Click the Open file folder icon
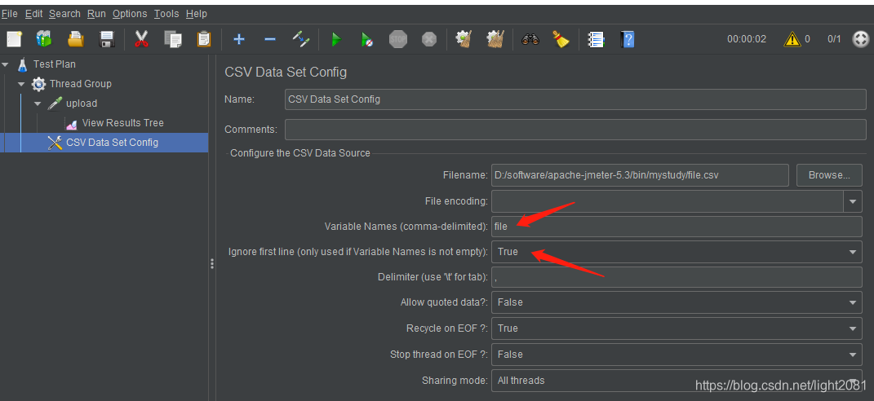Image resolution: width=874 pixels, height=401 pixels. 75,39
